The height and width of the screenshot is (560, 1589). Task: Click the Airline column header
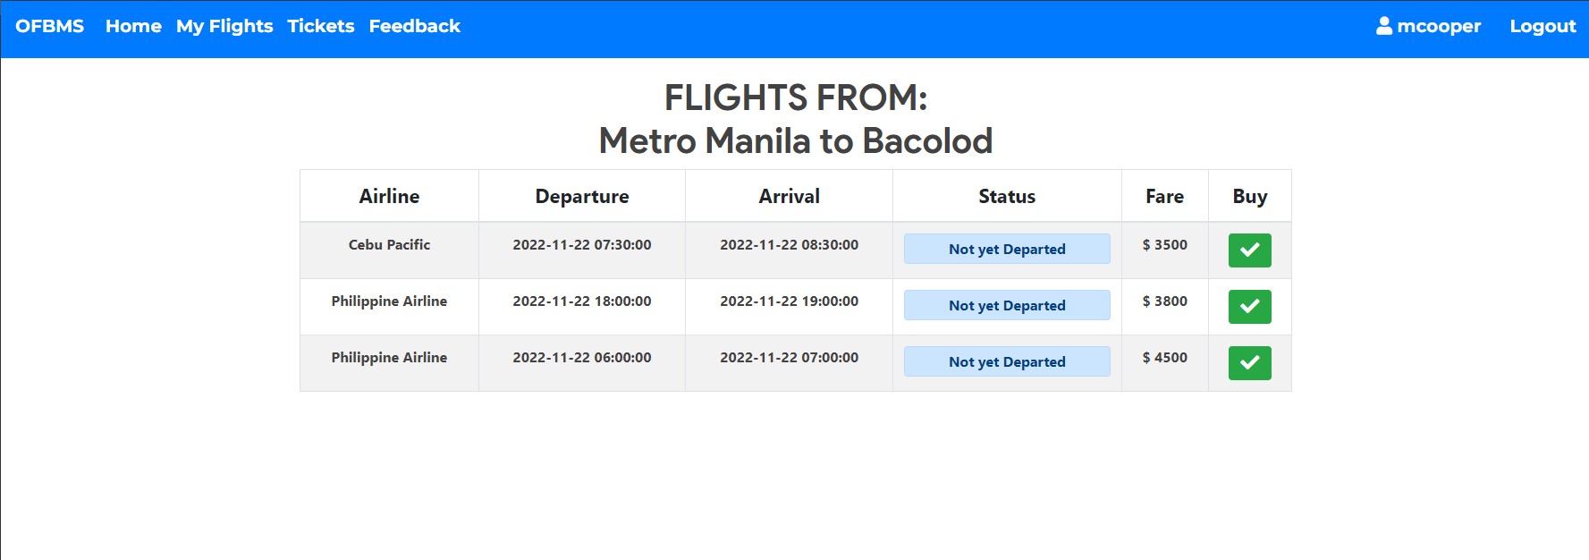pyautogui.click(x=389, y=196)
